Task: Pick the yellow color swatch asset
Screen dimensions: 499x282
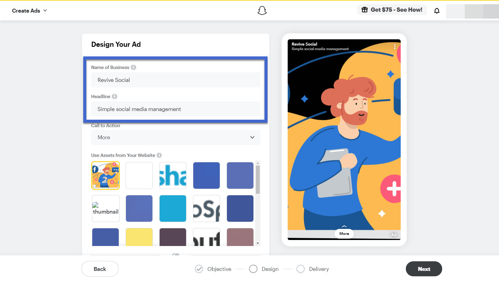Action: 139,237
